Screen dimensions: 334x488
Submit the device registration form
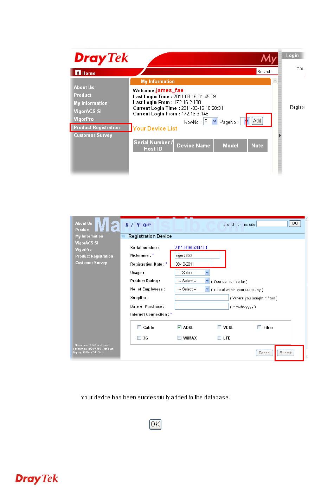pyautogui.click(x=285, y=353)
